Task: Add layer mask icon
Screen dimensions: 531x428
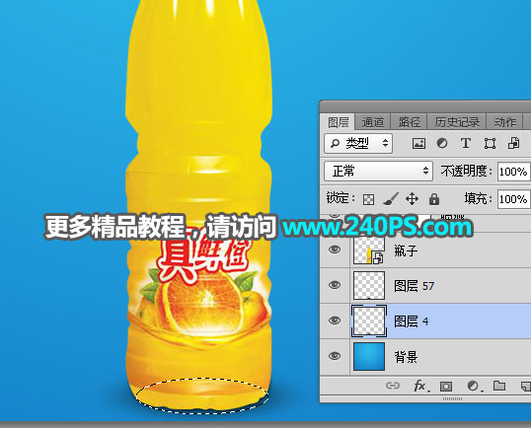Action: tap(446, 386)
